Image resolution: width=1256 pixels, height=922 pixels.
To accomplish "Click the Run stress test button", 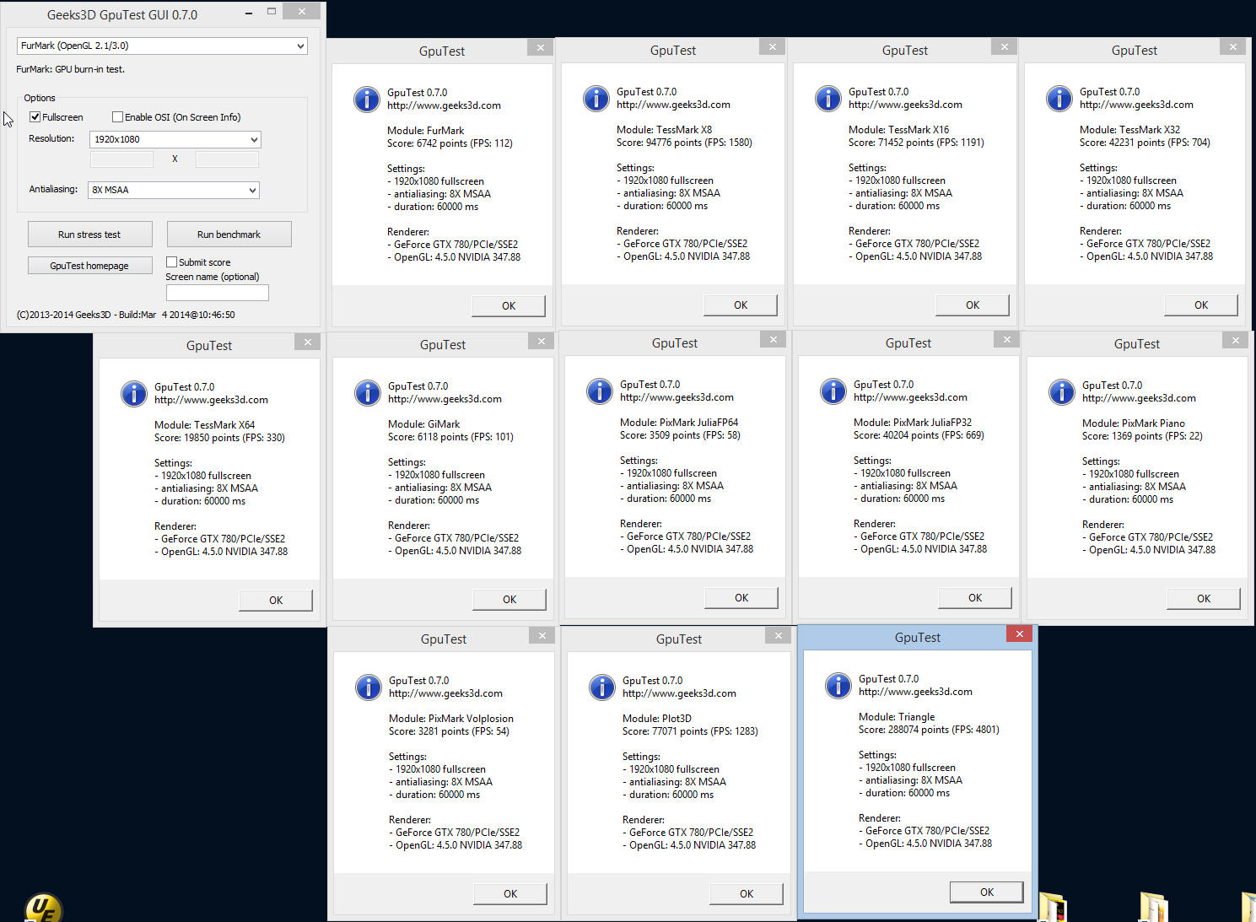I will coord(90,235).
